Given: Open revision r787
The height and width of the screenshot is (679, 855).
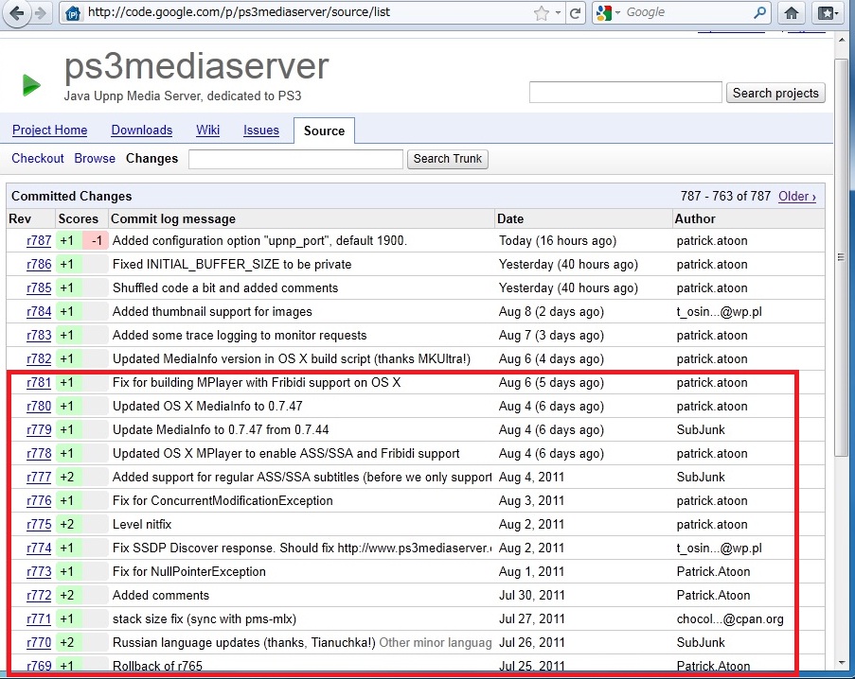Looking at the screenshot, I should click(39, 240).
